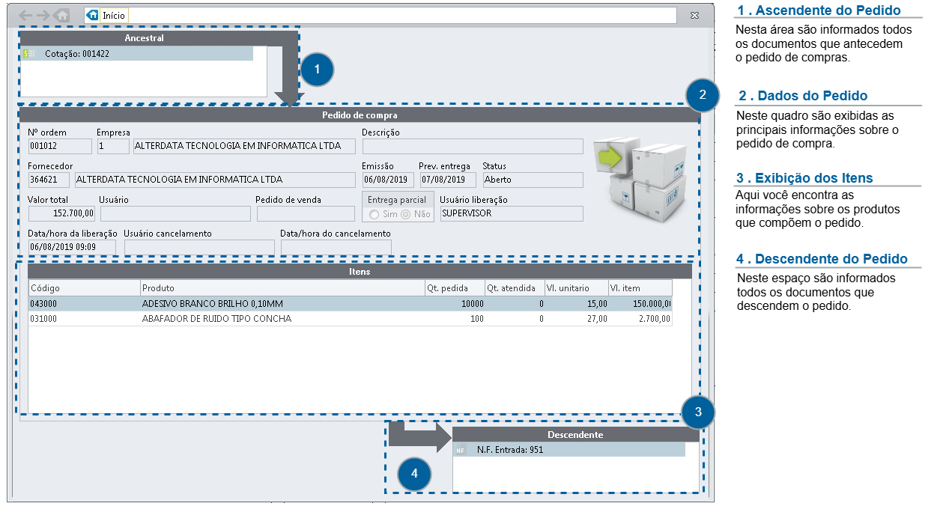Select the ABAFADOR DE RUIDO TIPO CONCHA row
949x518 pixels.
[350, 319]
